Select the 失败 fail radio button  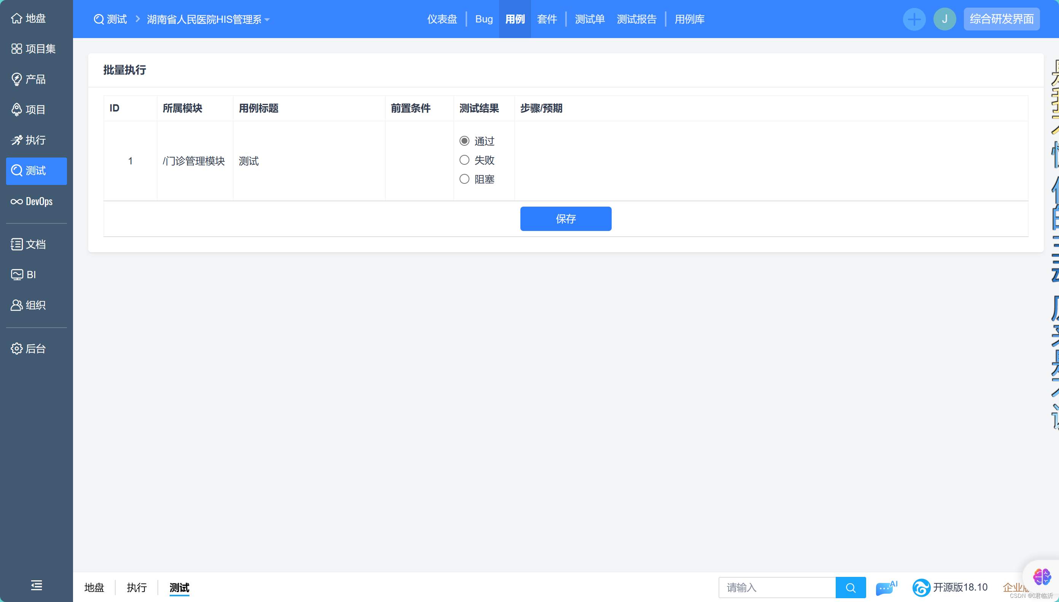coord(464,160)
